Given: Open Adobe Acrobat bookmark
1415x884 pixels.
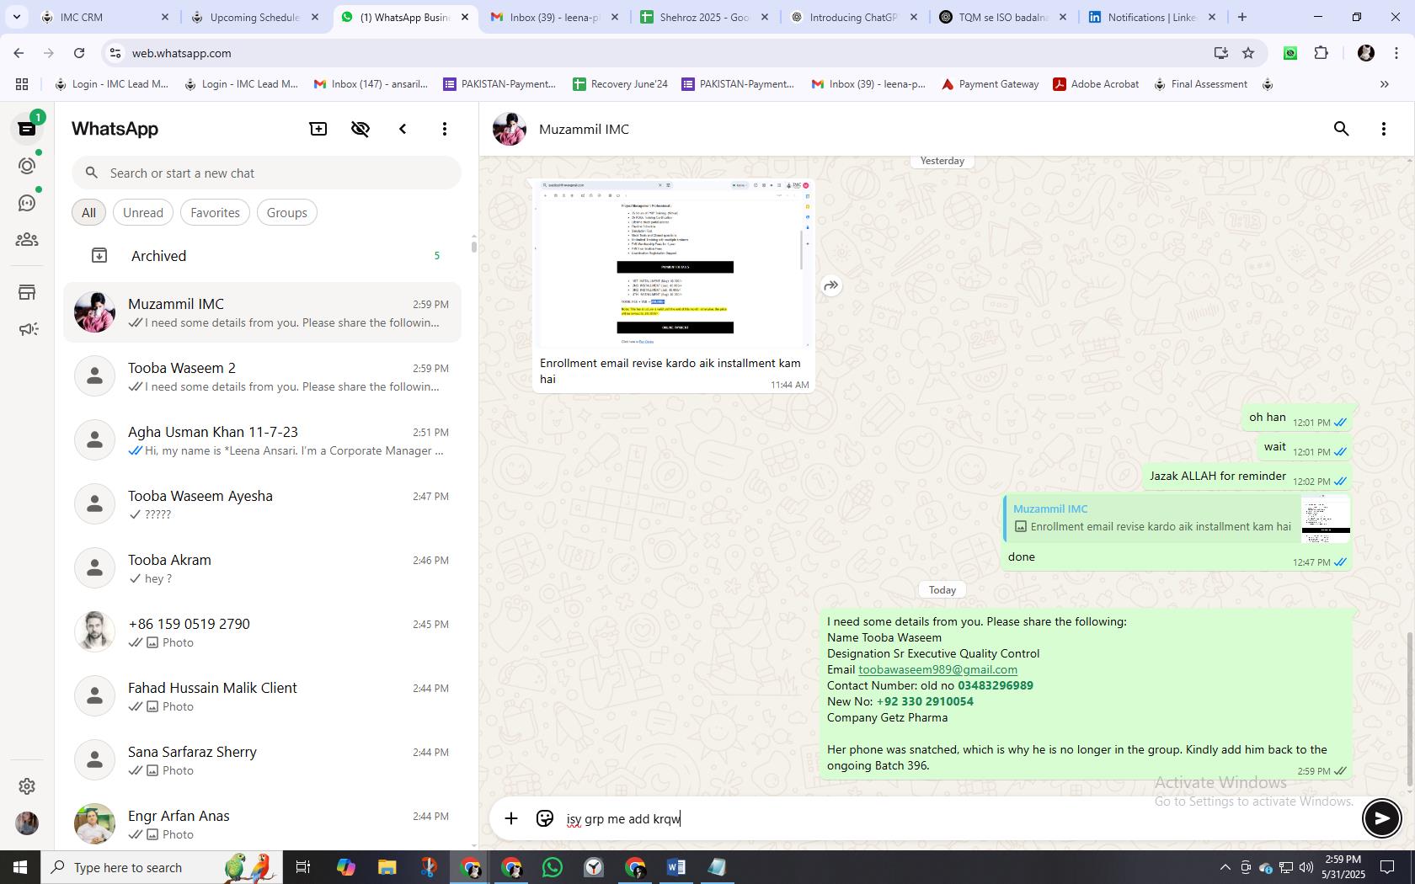Looking at the screenshot, I should pyautogui.click(x=1096, y=84).
